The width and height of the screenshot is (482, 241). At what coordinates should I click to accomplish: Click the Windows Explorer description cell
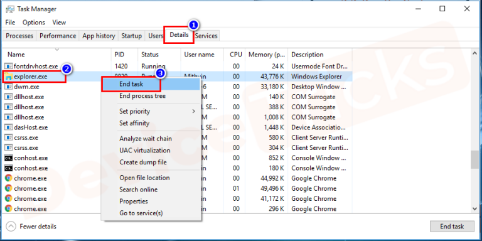click(316, 77)
